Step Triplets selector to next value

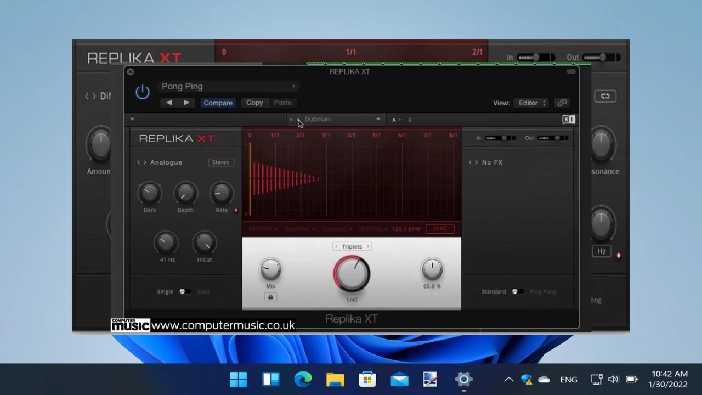click(368, 246)
